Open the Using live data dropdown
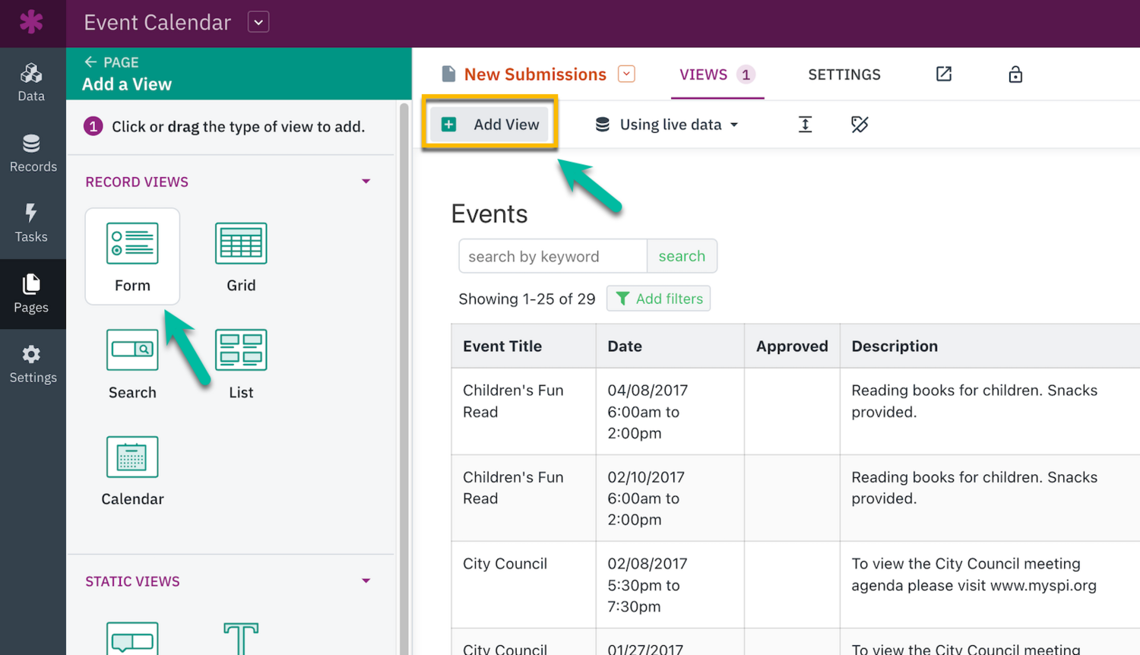Image resolution: width=1140 pixels, height=655 pixels. pos(666,124)
